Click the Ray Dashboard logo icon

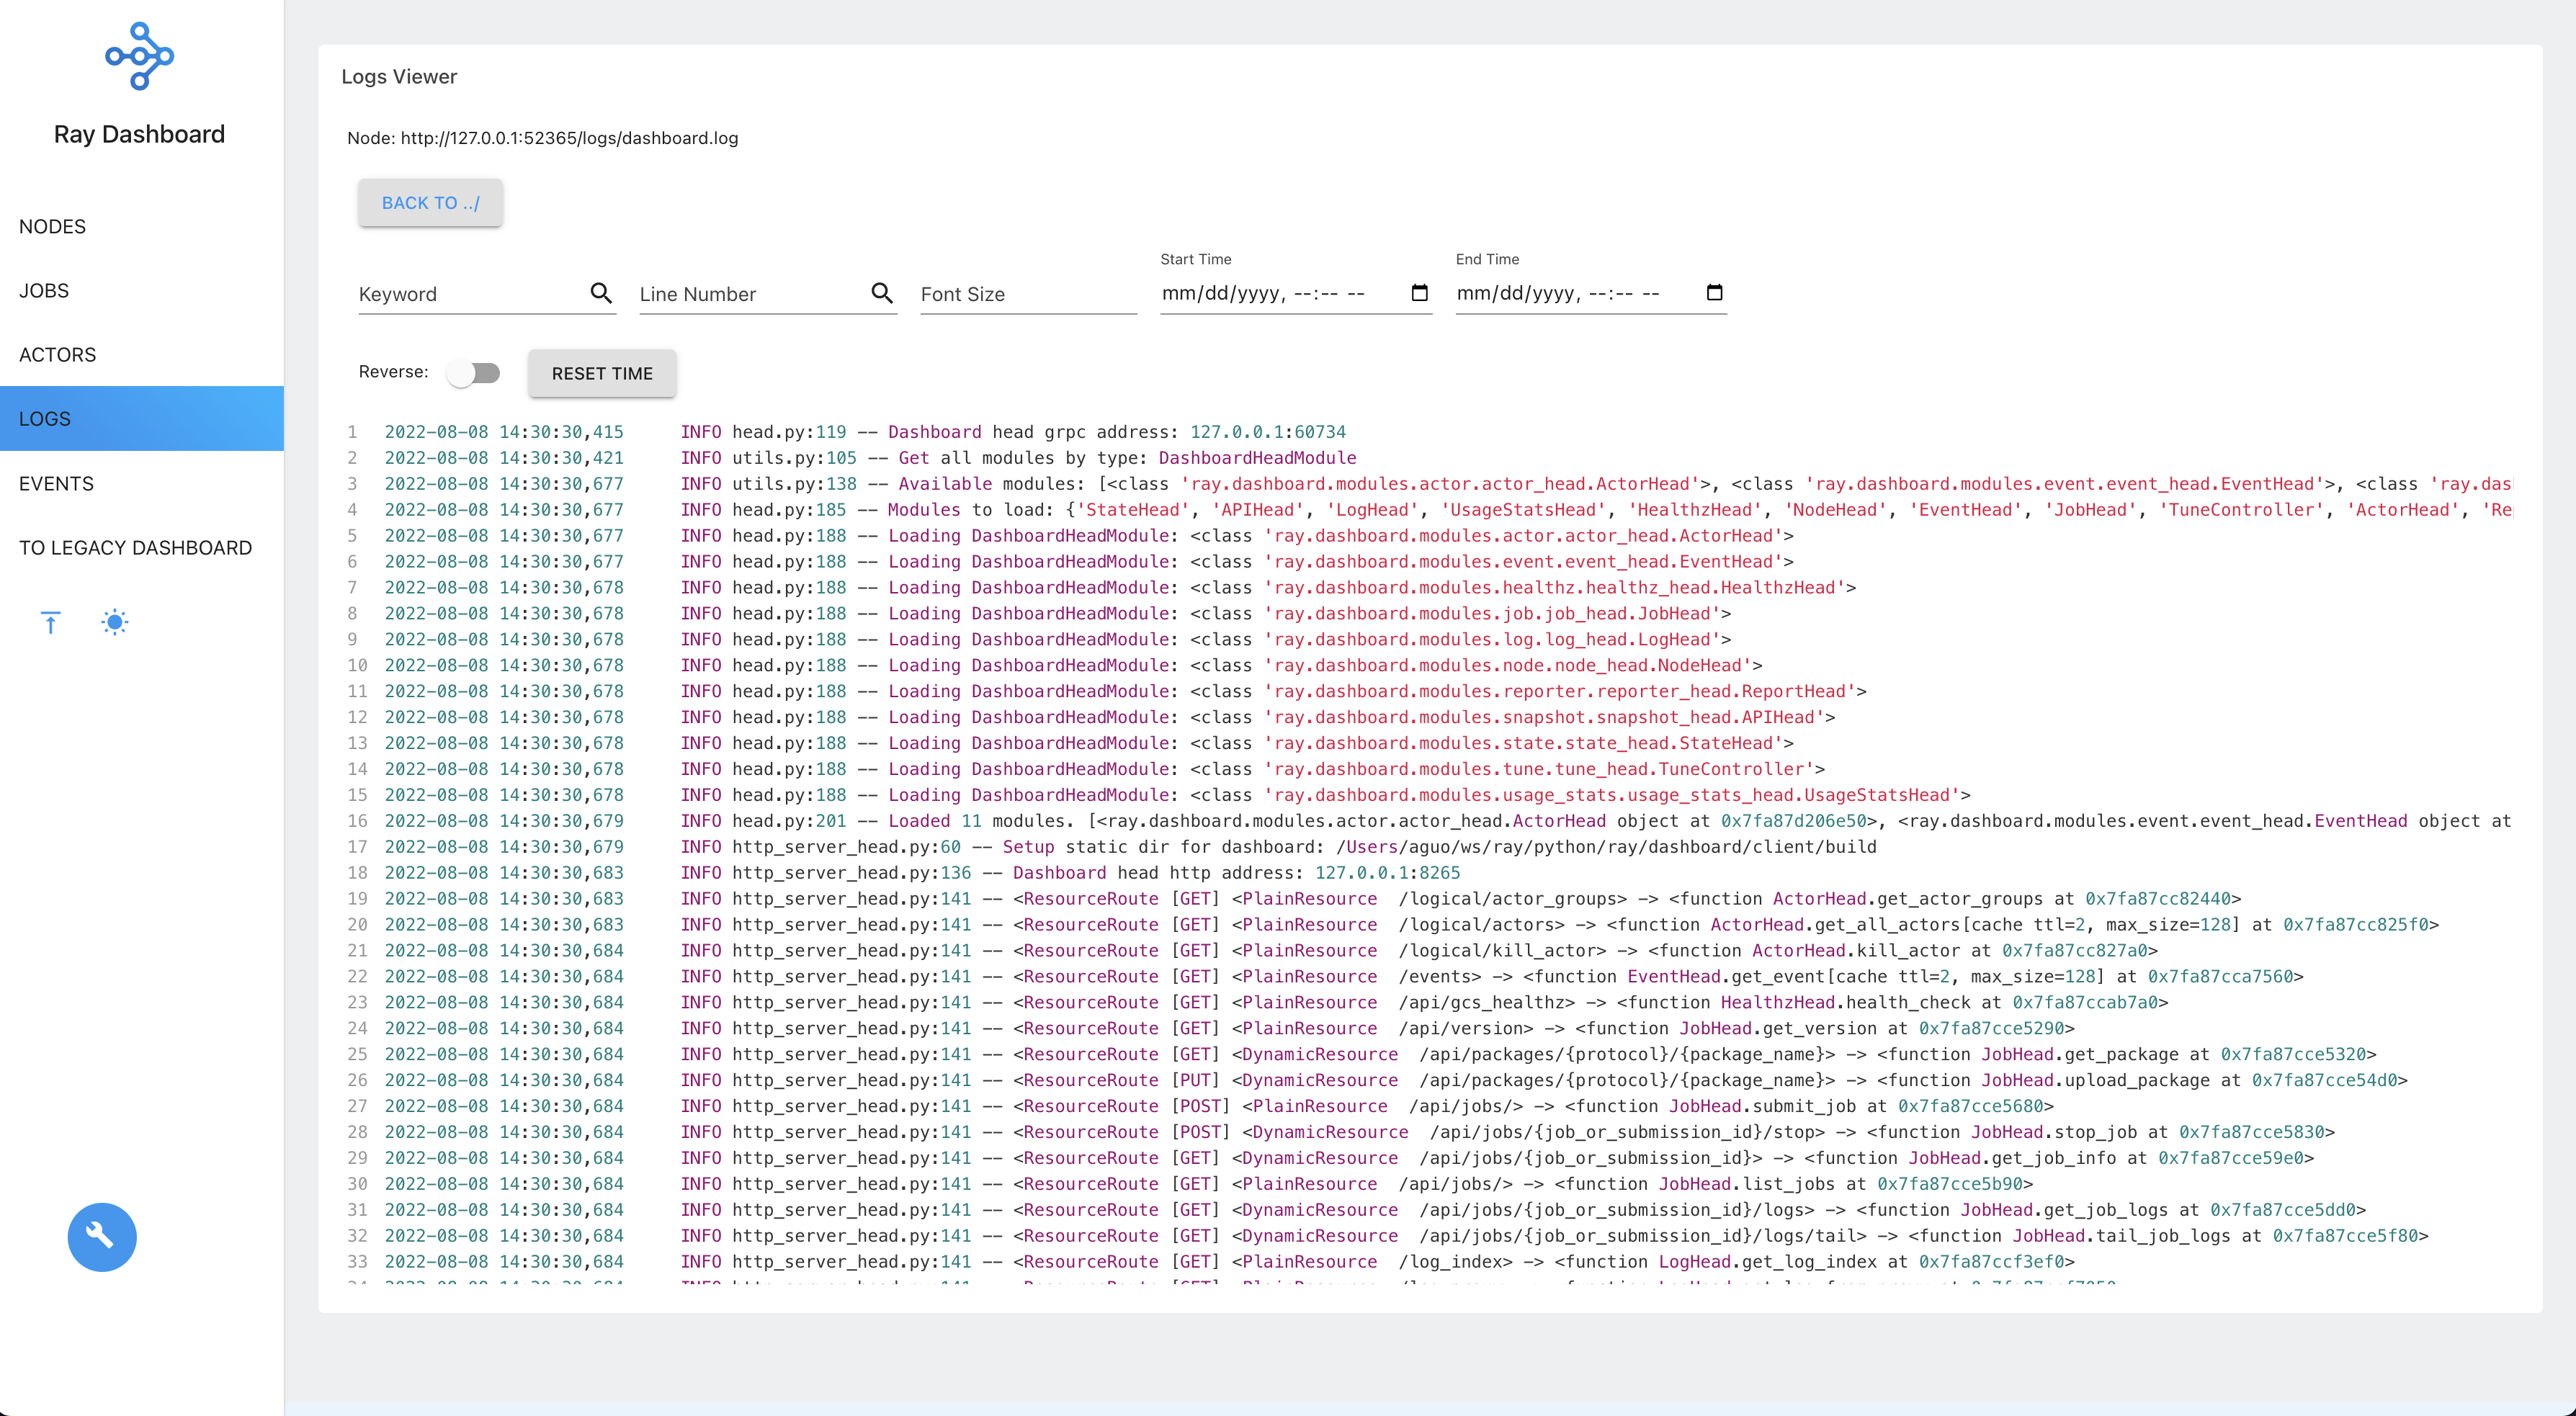click(139, 57)
